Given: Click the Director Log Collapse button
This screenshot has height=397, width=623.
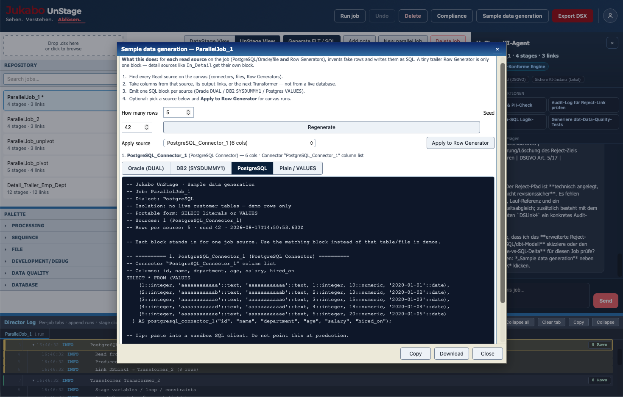Looking at the screenshot, I should tap(606, 322).
